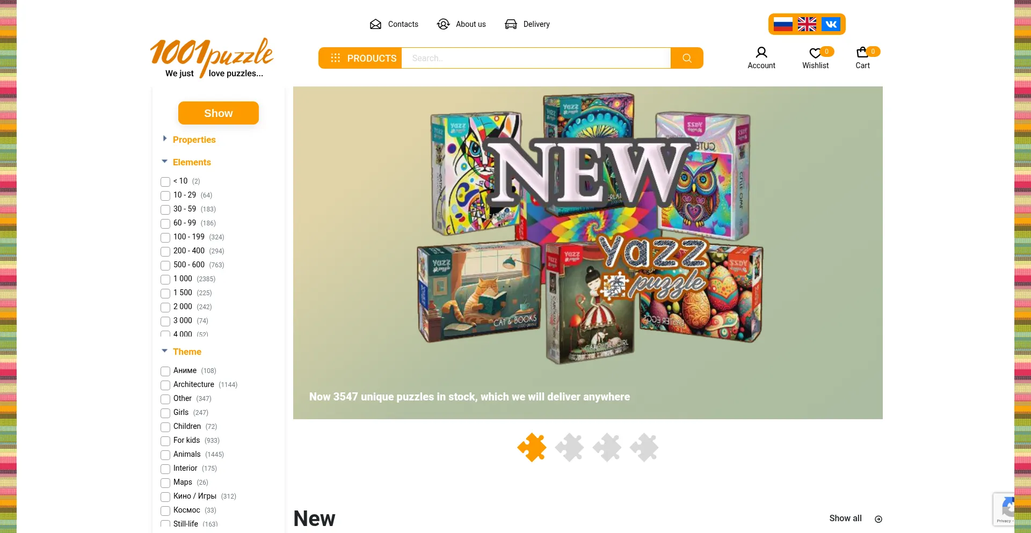Focus the Search input field
The height and width of the screenshot is (533, 1031).
tap(536, 58)
